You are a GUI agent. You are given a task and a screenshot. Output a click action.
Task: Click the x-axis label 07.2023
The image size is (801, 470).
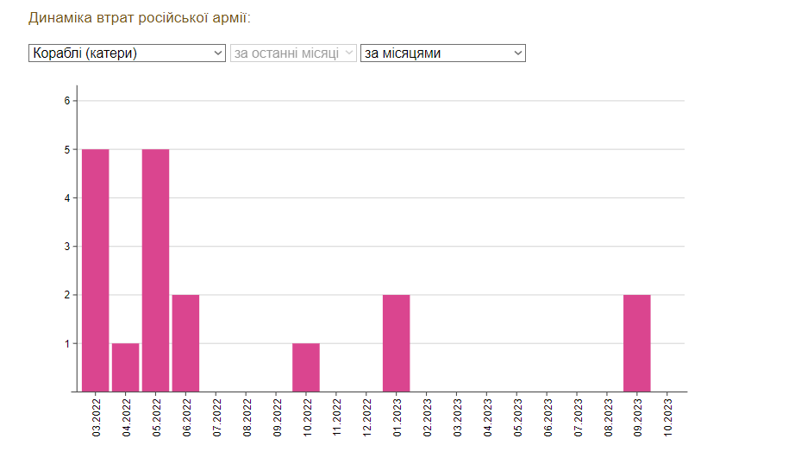[579, 418]
